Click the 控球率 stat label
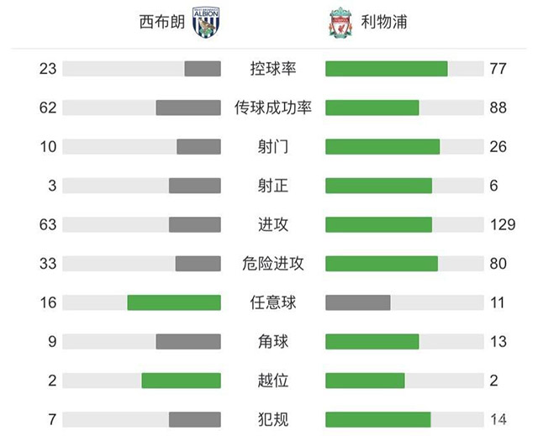Viewport: 538px width, 436px height. pyautogui.click(x=272, y=69)
